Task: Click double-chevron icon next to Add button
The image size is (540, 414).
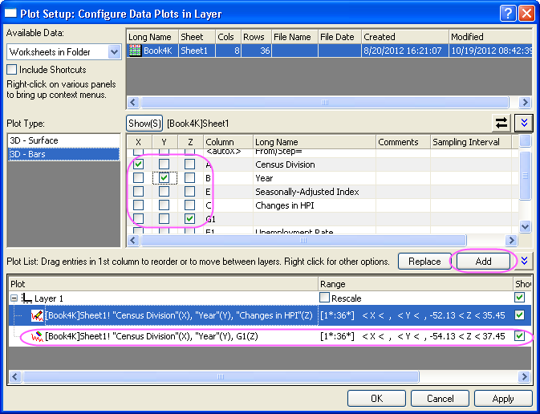Action: tap(525, 261)
